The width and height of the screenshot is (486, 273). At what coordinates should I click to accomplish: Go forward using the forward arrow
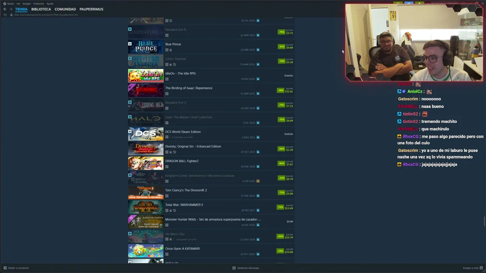tap(11, 9)
